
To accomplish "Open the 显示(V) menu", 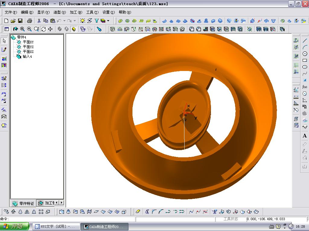I will [43, 12].
